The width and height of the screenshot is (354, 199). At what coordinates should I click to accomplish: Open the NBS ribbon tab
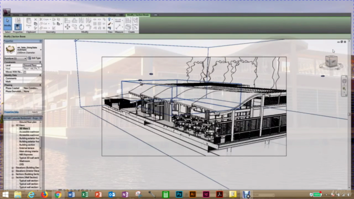tap(122, 15)
